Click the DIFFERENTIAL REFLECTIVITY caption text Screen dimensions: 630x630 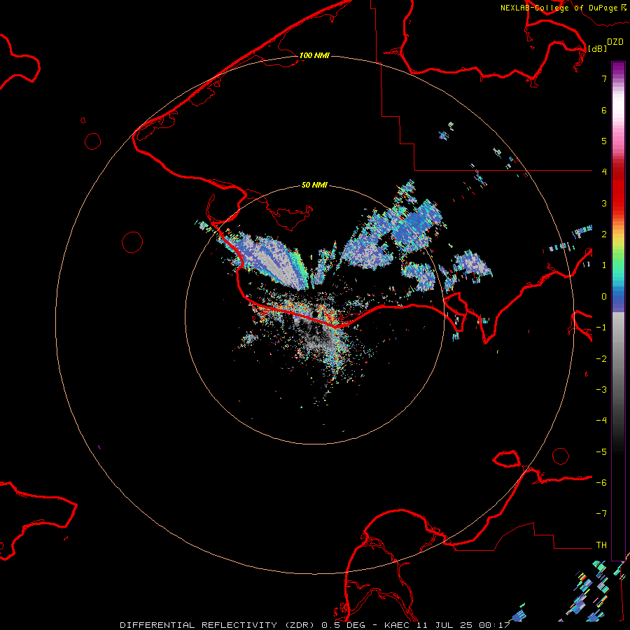click(x=199, y=625)
